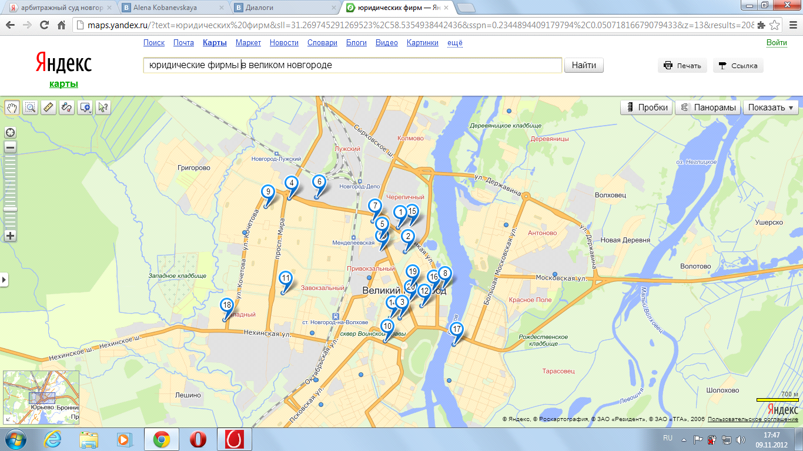Image resolution: width=803 pixels, height=451 pixels.
Task: Select map marker number 4
Action: tap(291, 184)
